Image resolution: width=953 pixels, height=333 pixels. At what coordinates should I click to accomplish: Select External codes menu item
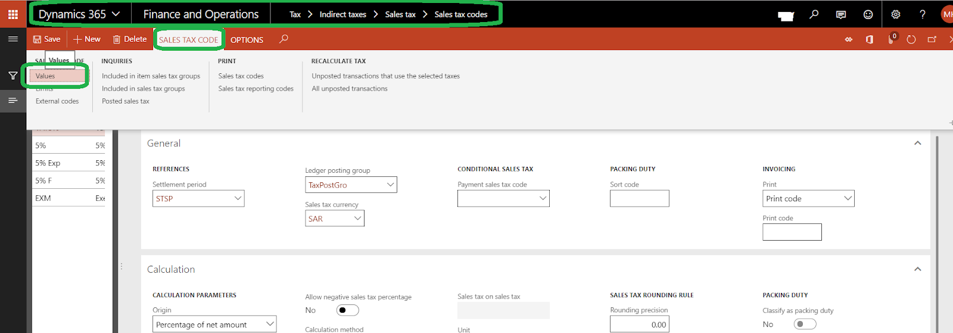pyautogui.click(x=57, y=101)
